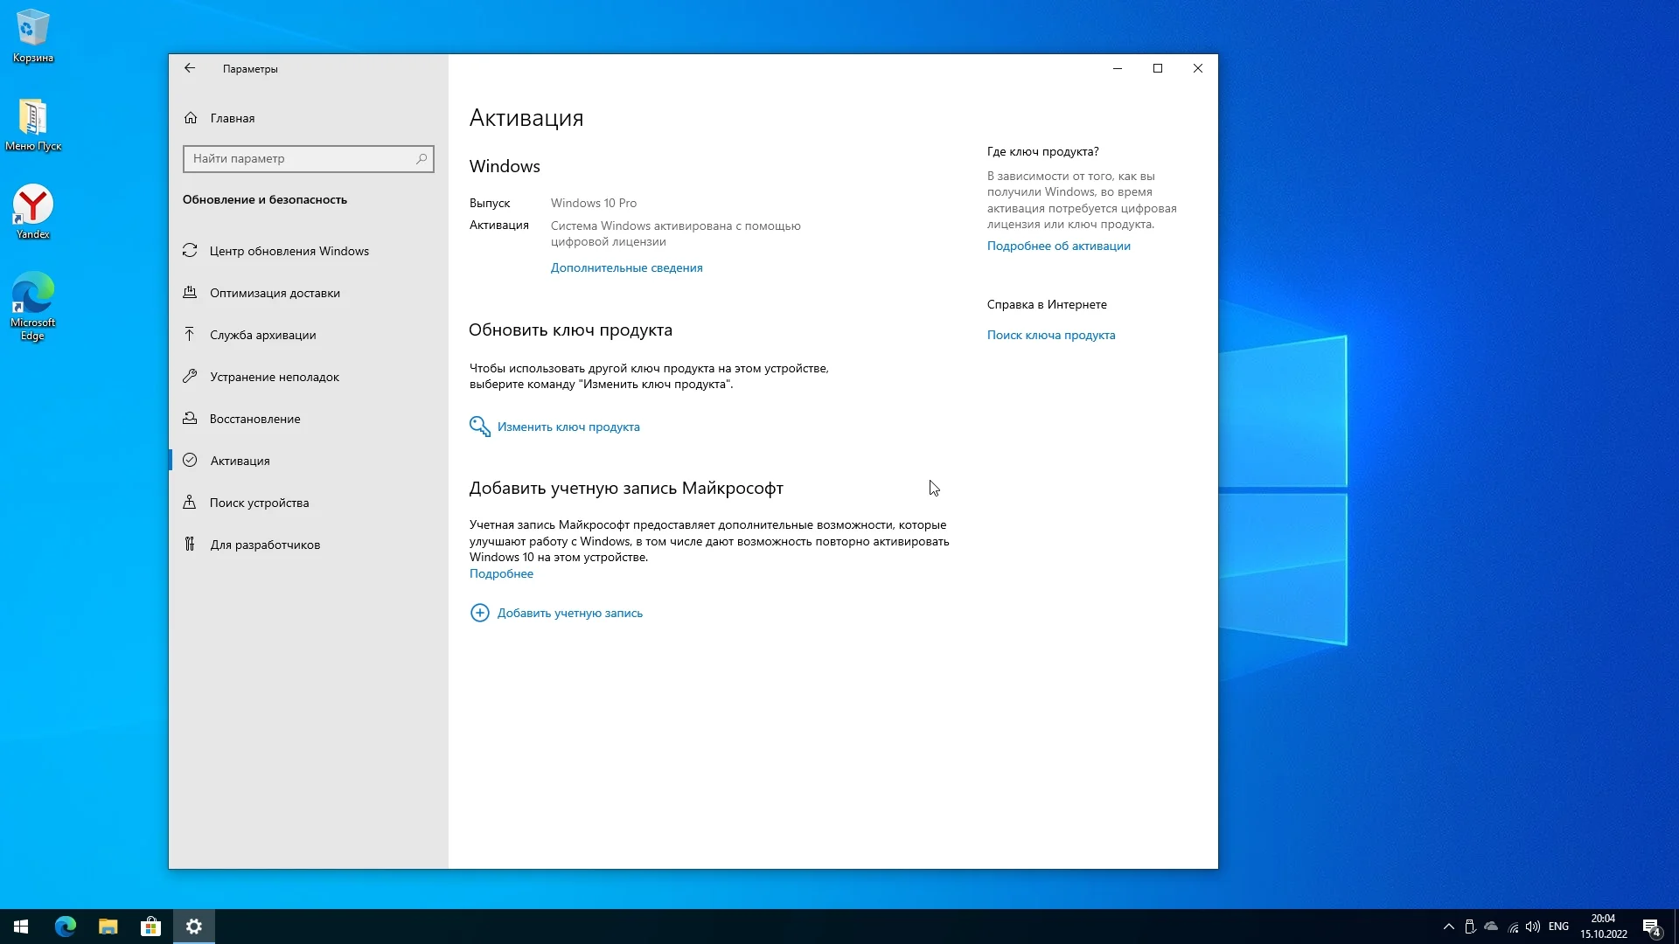Click Дополнительные сведения link
Screen dimensions: 1679x944
[626, 268]
